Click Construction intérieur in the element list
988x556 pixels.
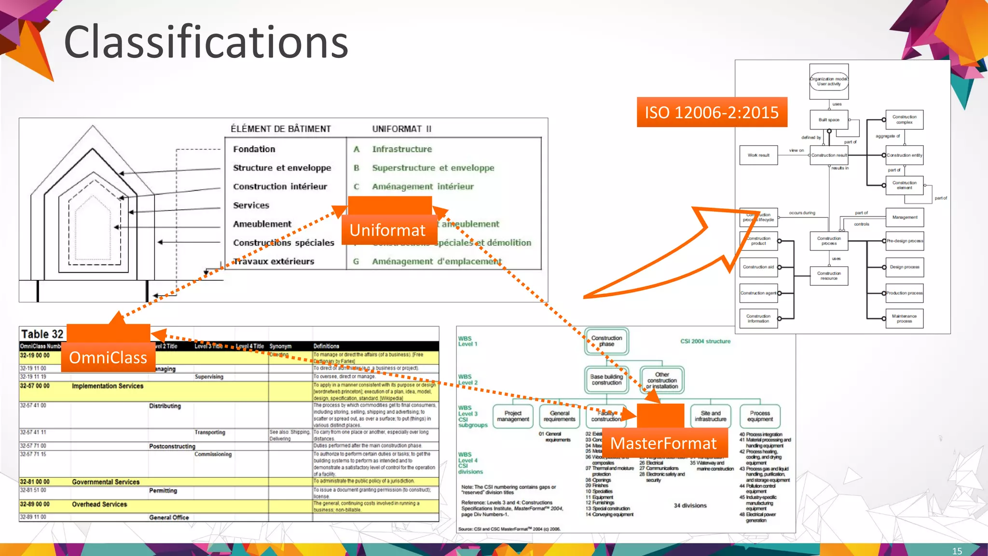pyautogui.click(x=280, y=186)
